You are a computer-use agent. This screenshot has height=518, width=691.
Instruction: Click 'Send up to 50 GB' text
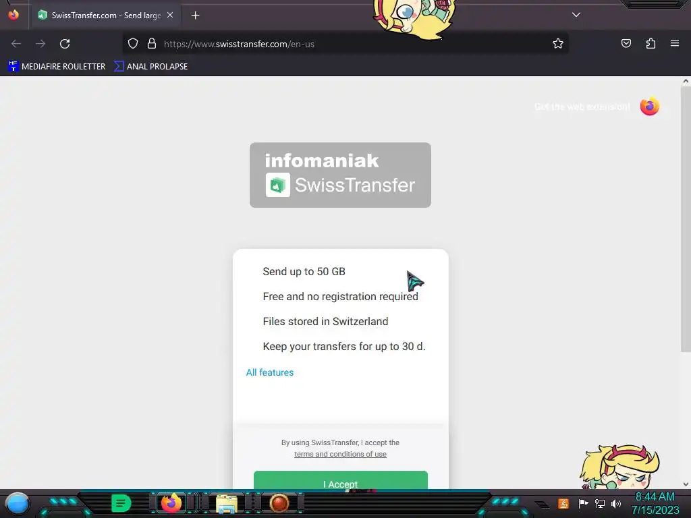[304, 272]
